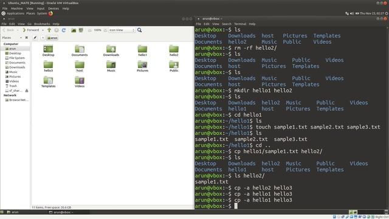Click eject icon next to sf_shar... entry

(x=27, y=91)
